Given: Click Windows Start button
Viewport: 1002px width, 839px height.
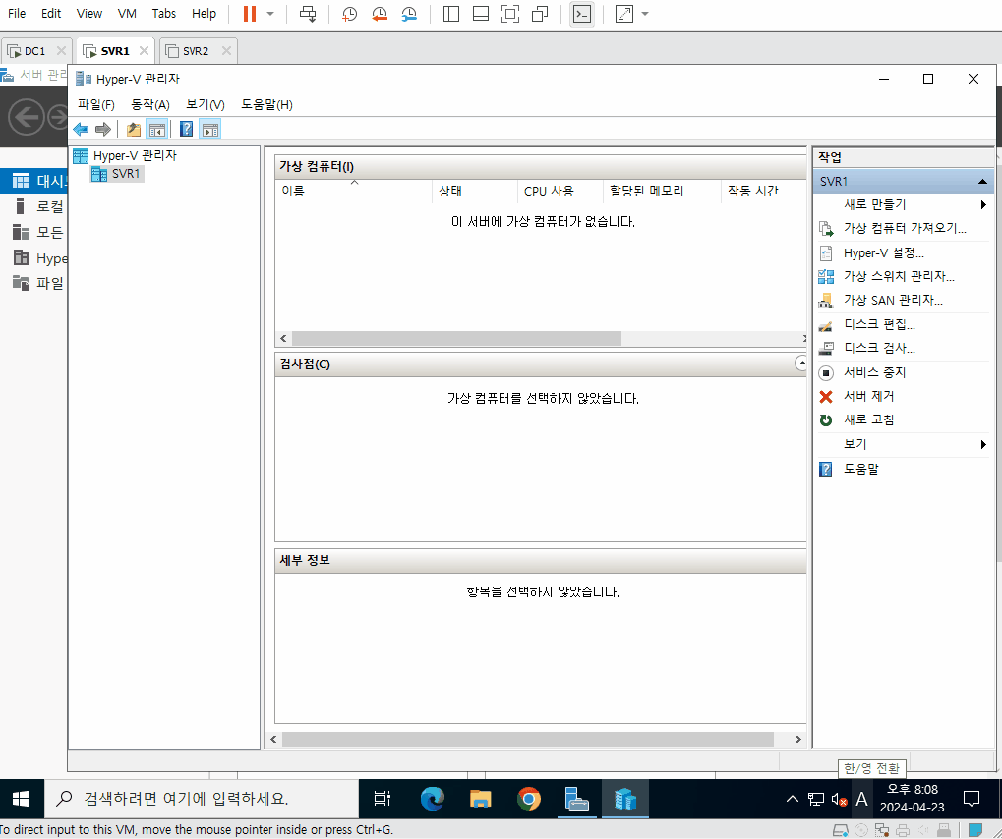Looking at the screenshot, I should pyautogui.click(x=21, y=799).
